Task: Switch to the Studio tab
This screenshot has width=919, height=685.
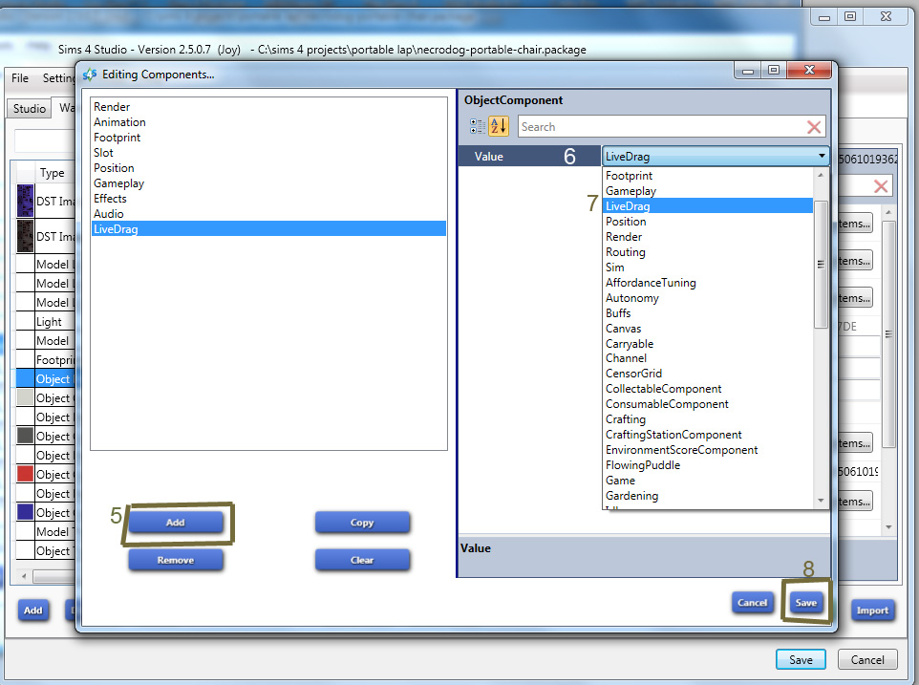Action: coord(30,108)
